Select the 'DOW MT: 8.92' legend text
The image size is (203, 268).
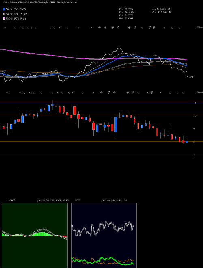coord(16,14)
